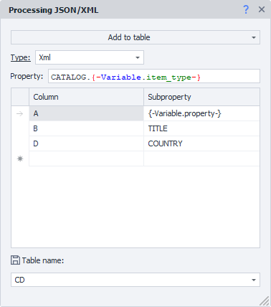
Task: Click the Table name label
Action: [x=43, y=260]
